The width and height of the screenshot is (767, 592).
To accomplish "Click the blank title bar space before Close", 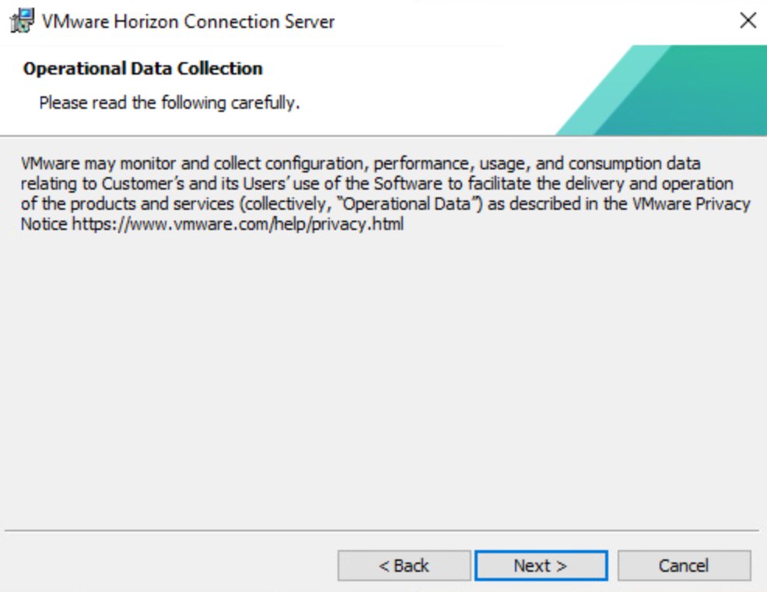I will [x=545, y=21].
